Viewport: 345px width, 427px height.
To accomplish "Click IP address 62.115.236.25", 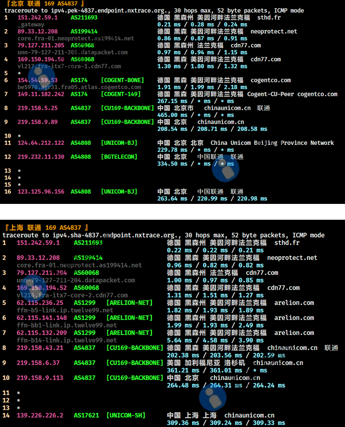I will pos(40,303).
